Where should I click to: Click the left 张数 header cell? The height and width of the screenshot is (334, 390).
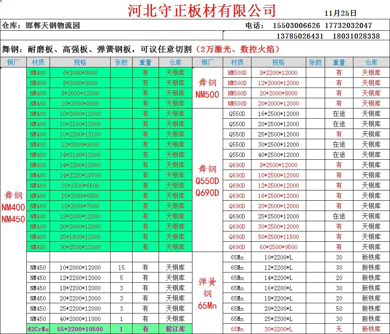121,62
